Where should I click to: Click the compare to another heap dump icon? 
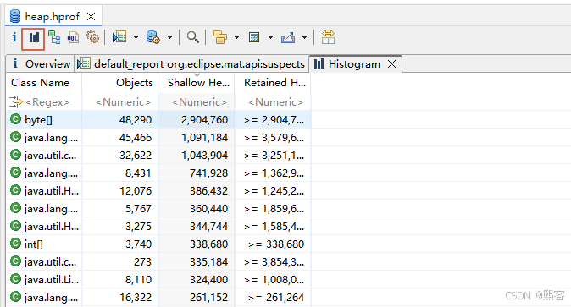pyautogui.click(x=328, y=37)
